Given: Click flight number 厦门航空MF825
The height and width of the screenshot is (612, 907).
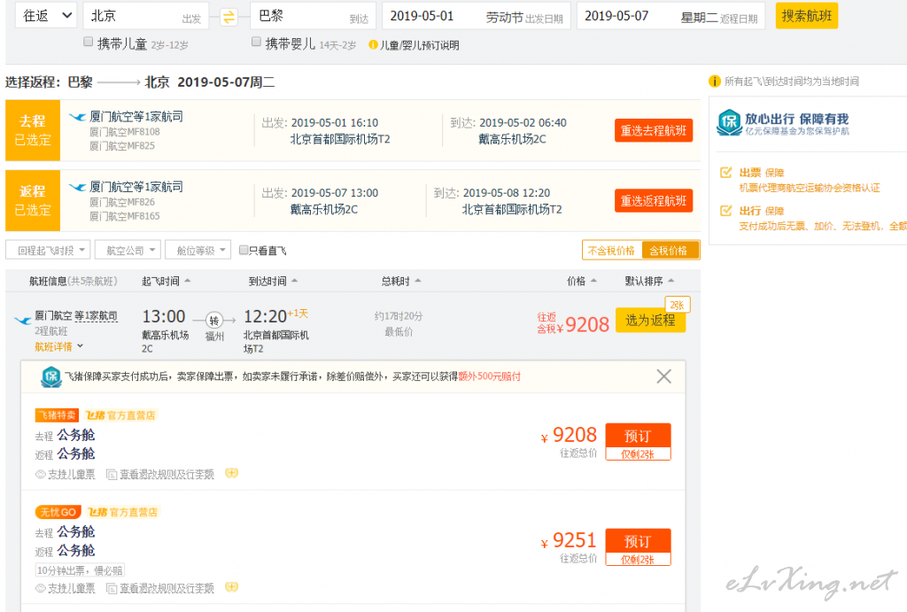Looking at the screenshot, I should (122, 146).
